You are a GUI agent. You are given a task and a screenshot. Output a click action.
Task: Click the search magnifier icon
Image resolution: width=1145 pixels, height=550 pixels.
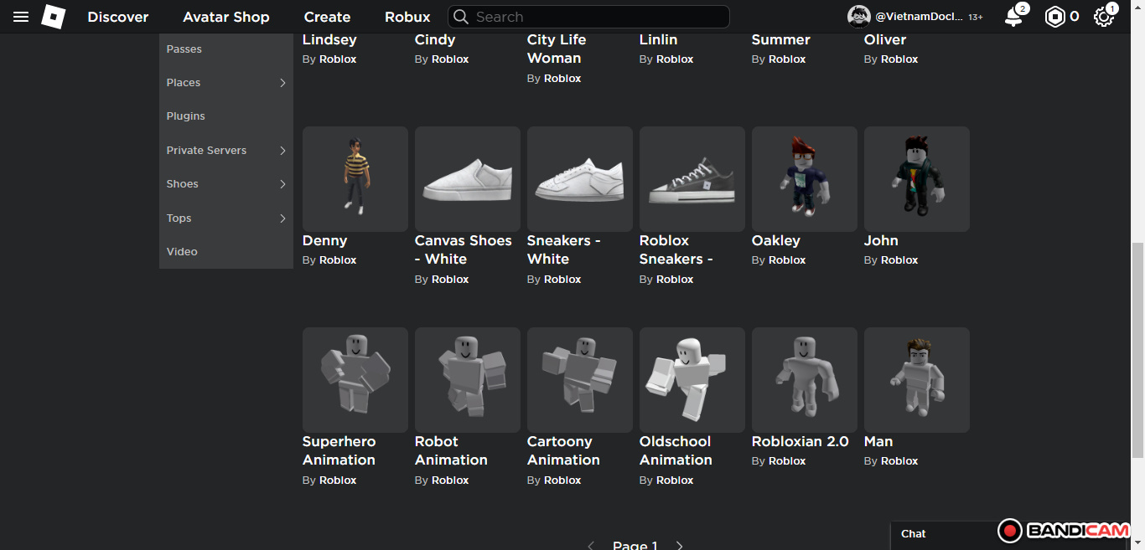pyautogui.click(x=460, y=17)
